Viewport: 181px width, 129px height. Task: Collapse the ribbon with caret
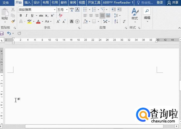179,28
